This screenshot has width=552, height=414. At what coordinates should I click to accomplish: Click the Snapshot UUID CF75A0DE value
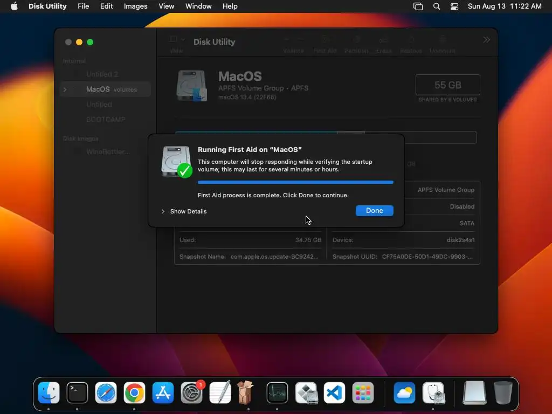point(427,257)
